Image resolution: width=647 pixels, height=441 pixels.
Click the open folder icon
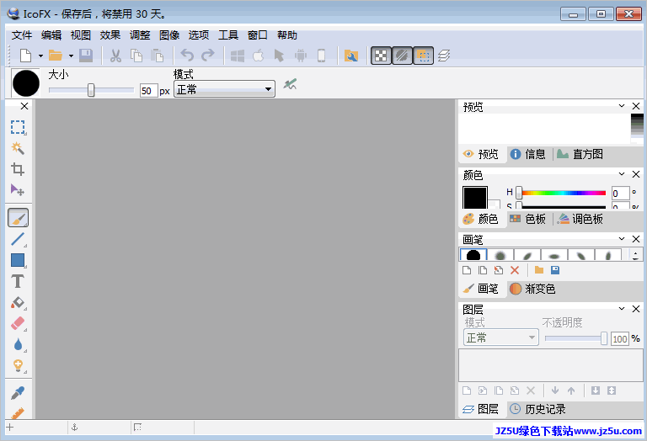pyautogui.click(x=56, y=56)
